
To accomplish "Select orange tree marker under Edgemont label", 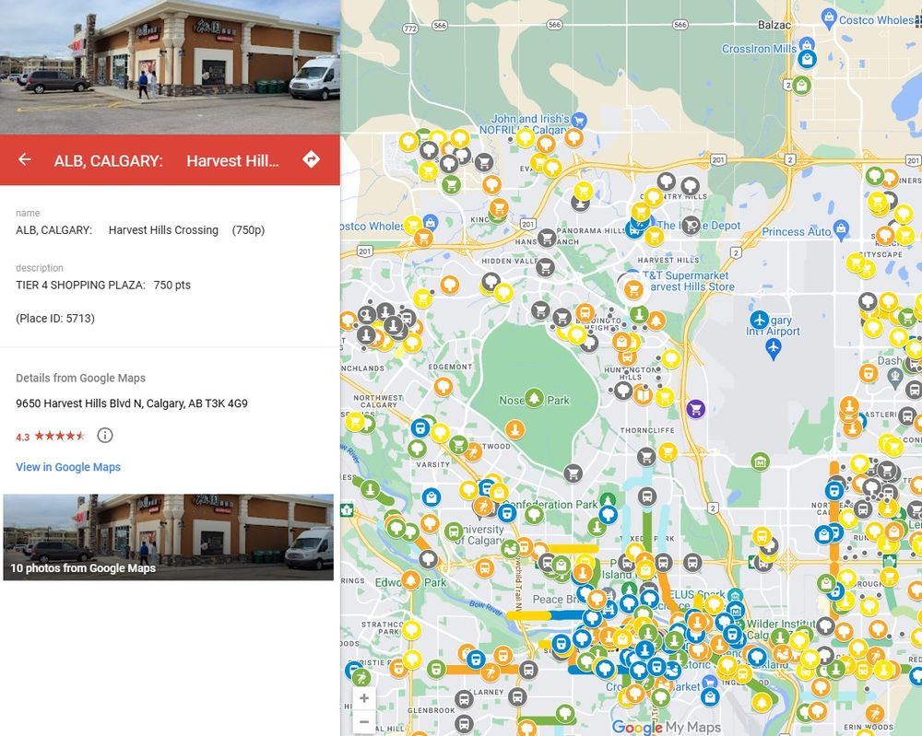I will tap(444, 387).
